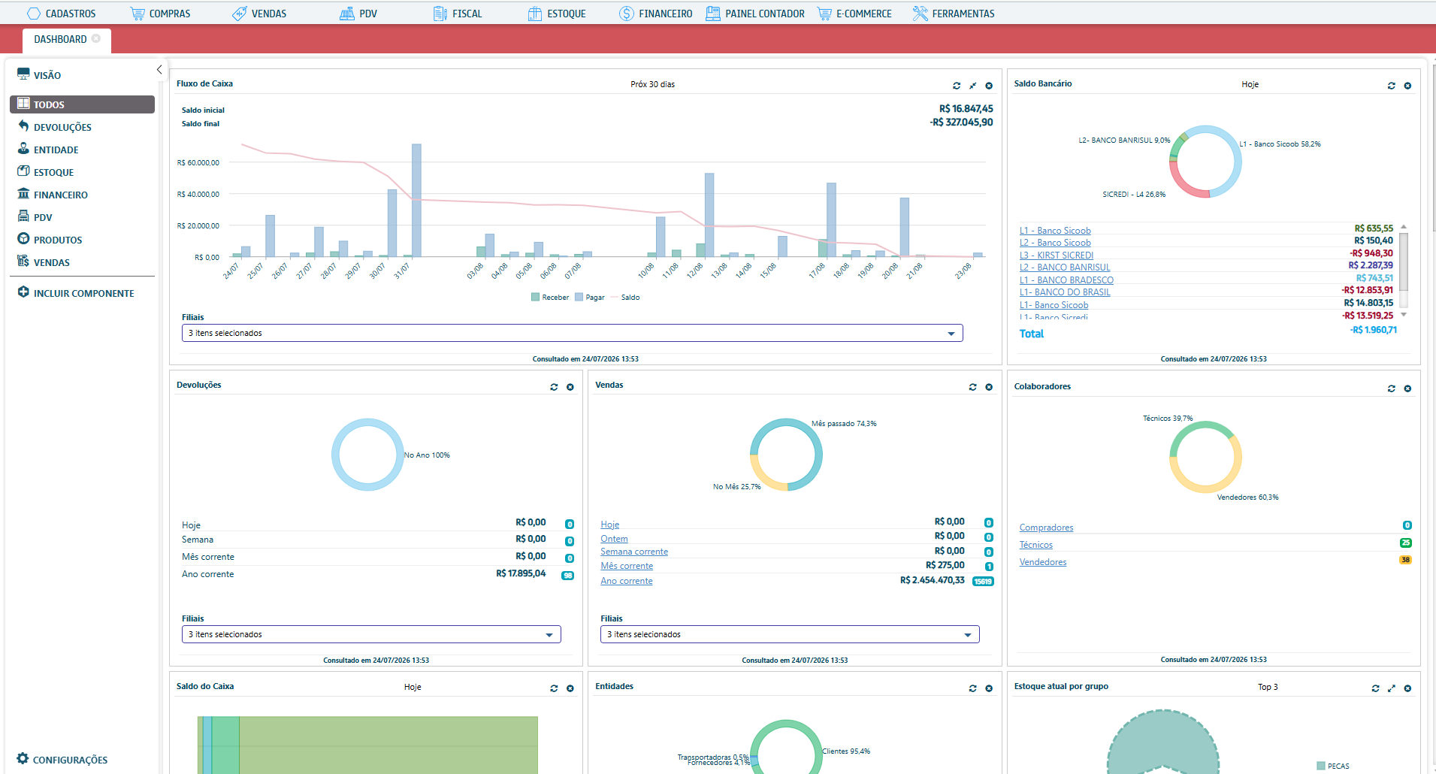Refresh the Devoluções widget
Screen dimensions: 1436x774
tap(554, 387)
